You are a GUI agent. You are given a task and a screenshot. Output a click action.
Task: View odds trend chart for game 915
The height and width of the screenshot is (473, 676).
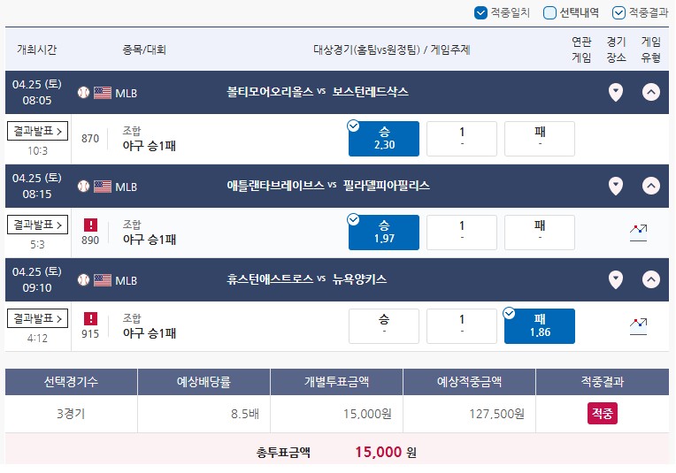point(639,326)
